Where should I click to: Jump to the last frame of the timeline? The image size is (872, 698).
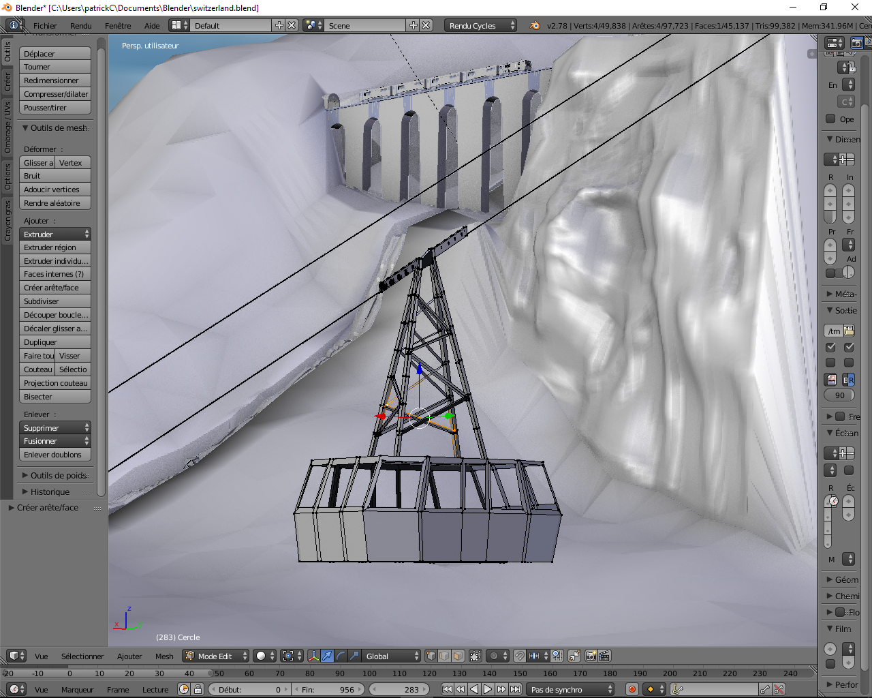click(x=516, y=689)
